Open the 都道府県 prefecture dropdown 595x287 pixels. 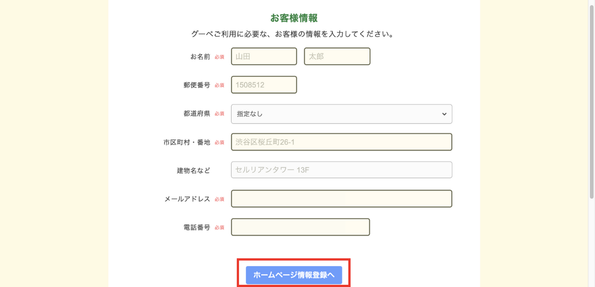(x=341, y=114)
